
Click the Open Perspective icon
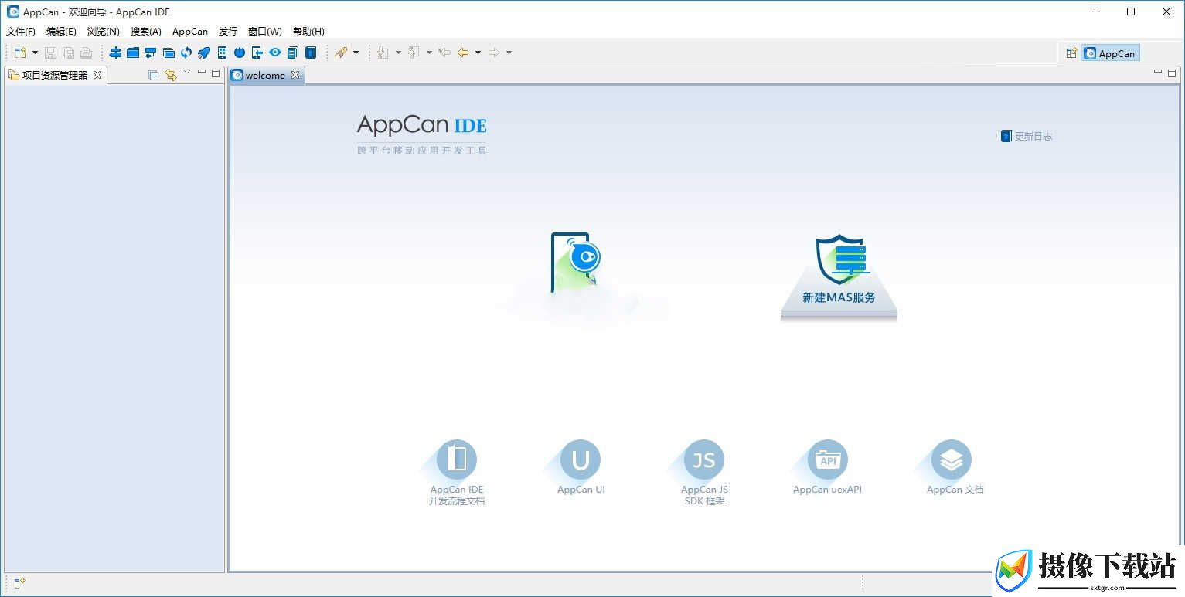[1071, 53]
